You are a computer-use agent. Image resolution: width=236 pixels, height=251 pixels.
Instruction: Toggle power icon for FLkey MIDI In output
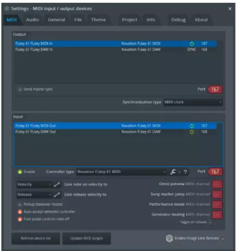coord(192,44)
